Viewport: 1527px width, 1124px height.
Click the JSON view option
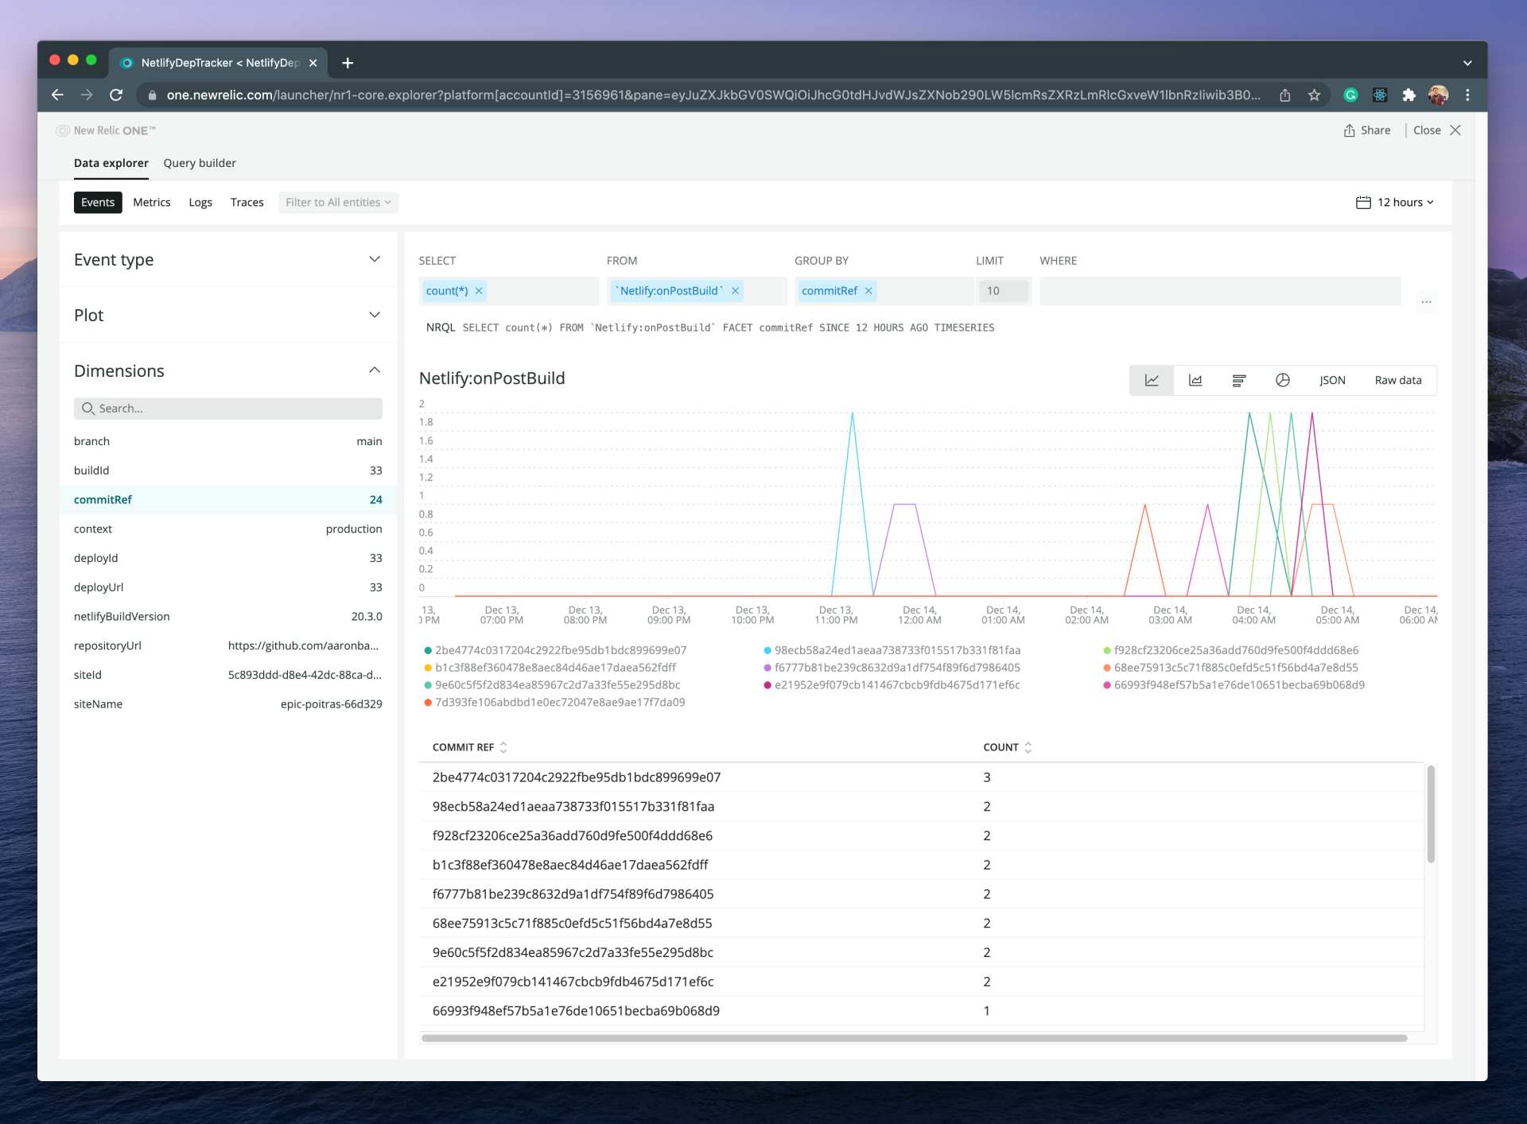[x=1331, y=380]
